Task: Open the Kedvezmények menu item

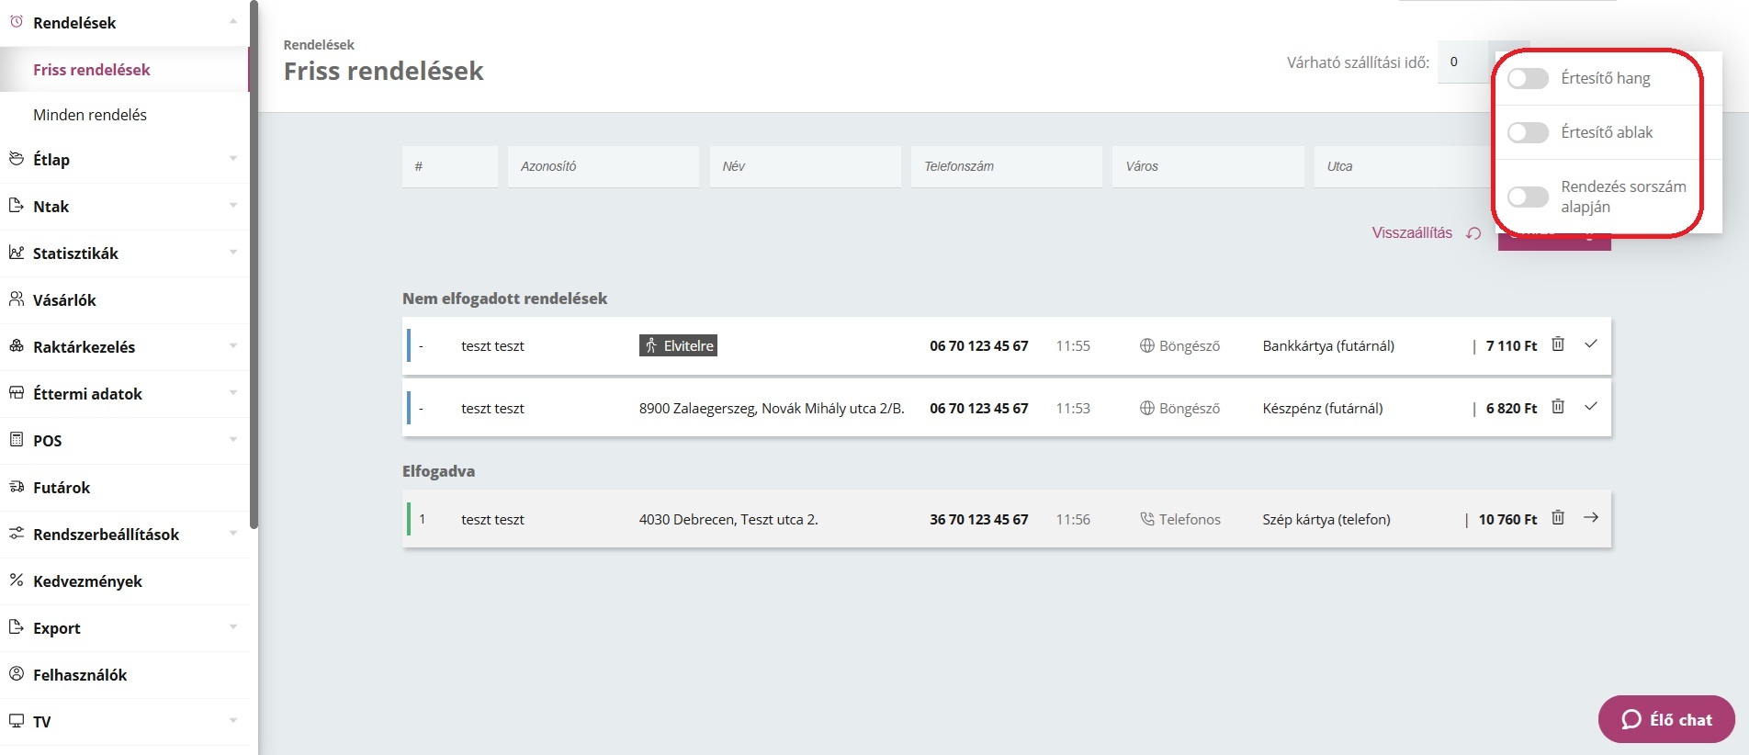Action: click(124, 581)
